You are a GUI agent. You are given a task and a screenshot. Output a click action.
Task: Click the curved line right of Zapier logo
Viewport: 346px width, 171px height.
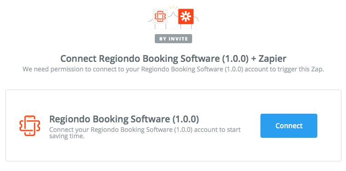click(x=196, y=19)
